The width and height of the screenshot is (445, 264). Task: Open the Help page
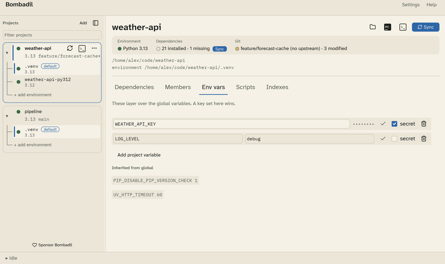[x=432, y=5]
